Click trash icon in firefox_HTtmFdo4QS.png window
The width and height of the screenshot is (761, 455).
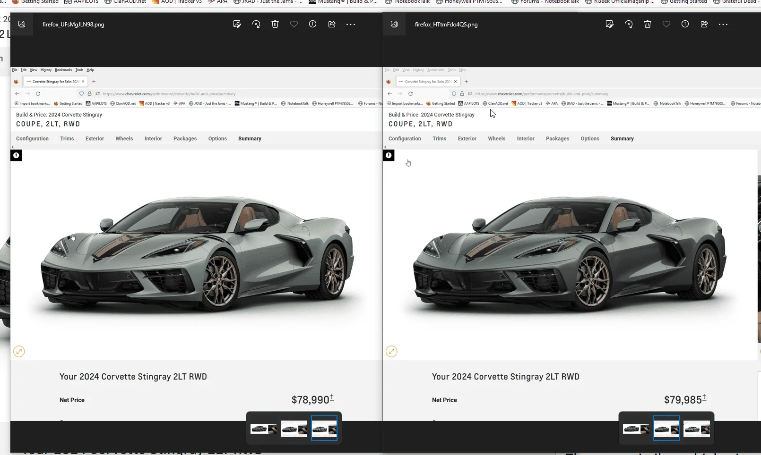click(x=648, y=24)
